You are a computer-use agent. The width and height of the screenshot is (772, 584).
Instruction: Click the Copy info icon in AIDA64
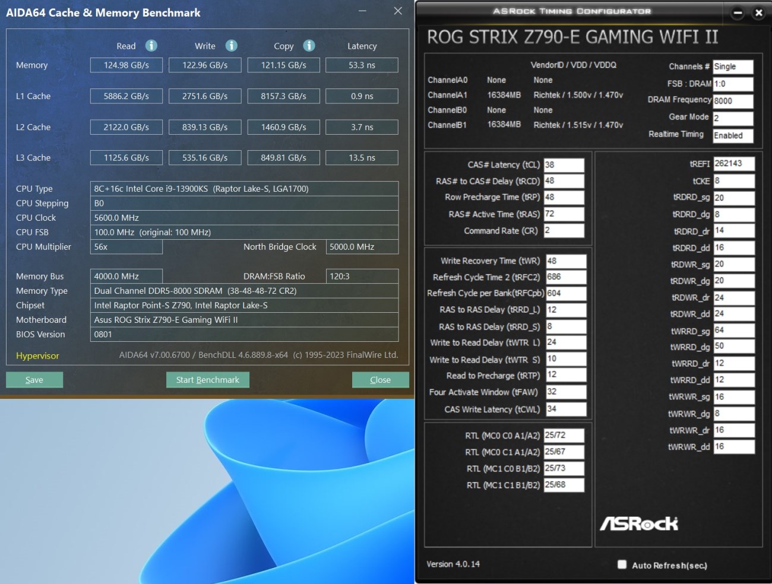(309, 46)
